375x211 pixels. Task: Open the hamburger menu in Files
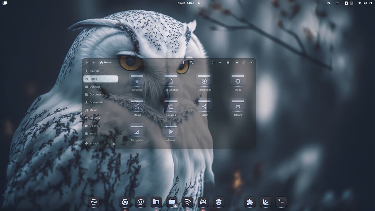(x=228, y=62)
